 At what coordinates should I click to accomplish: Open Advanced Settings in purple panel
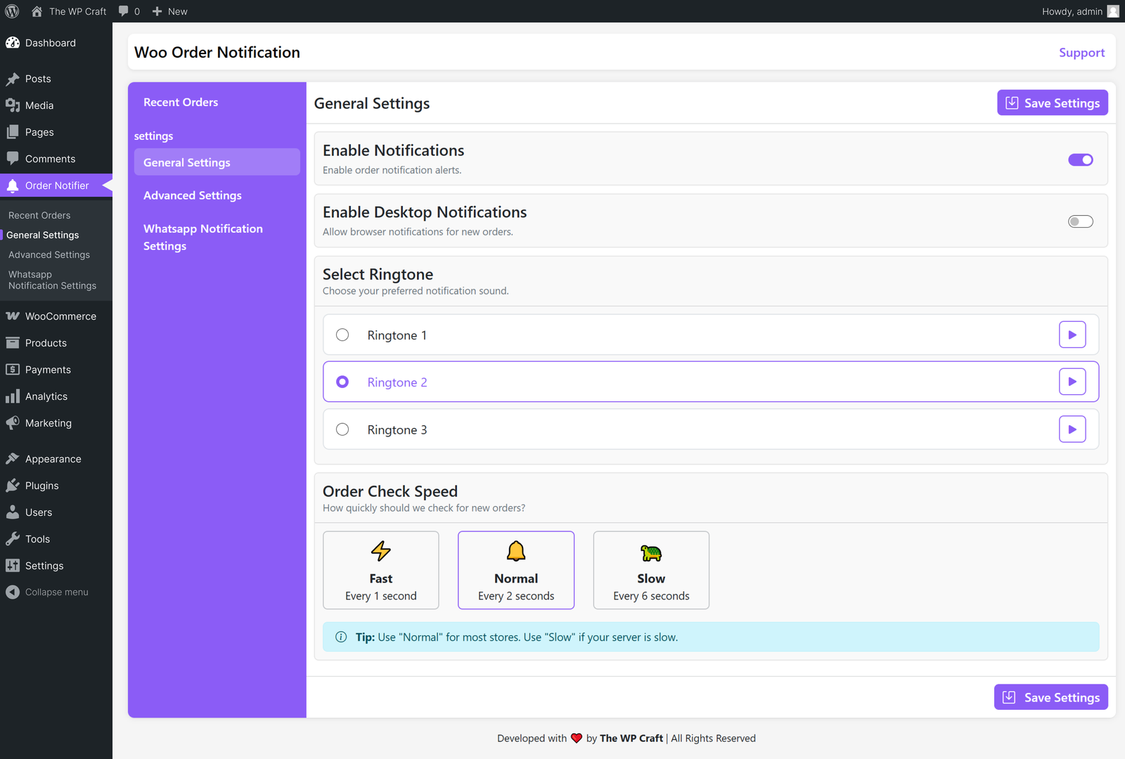[193, 195]
